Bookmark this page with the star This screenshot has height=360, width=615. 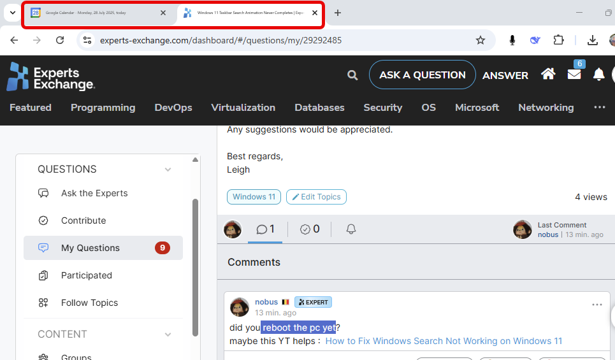(x=481, y=40)
